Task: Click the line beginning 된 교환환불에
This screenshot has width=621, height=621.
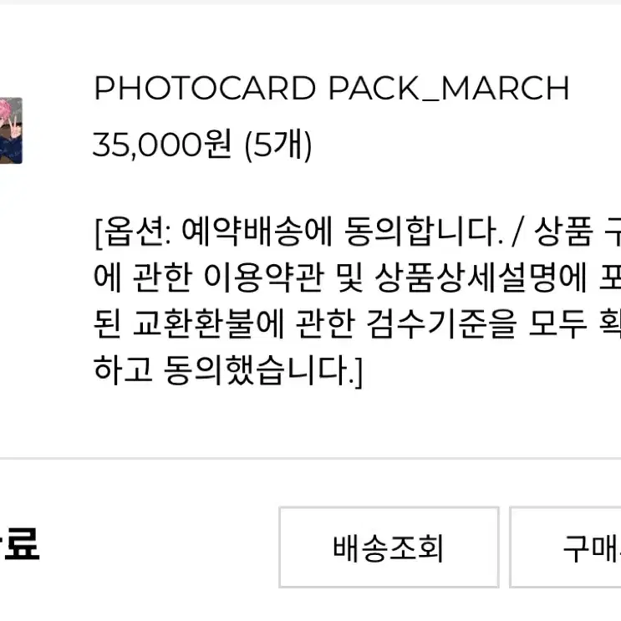Action: [x=357, y=323]
